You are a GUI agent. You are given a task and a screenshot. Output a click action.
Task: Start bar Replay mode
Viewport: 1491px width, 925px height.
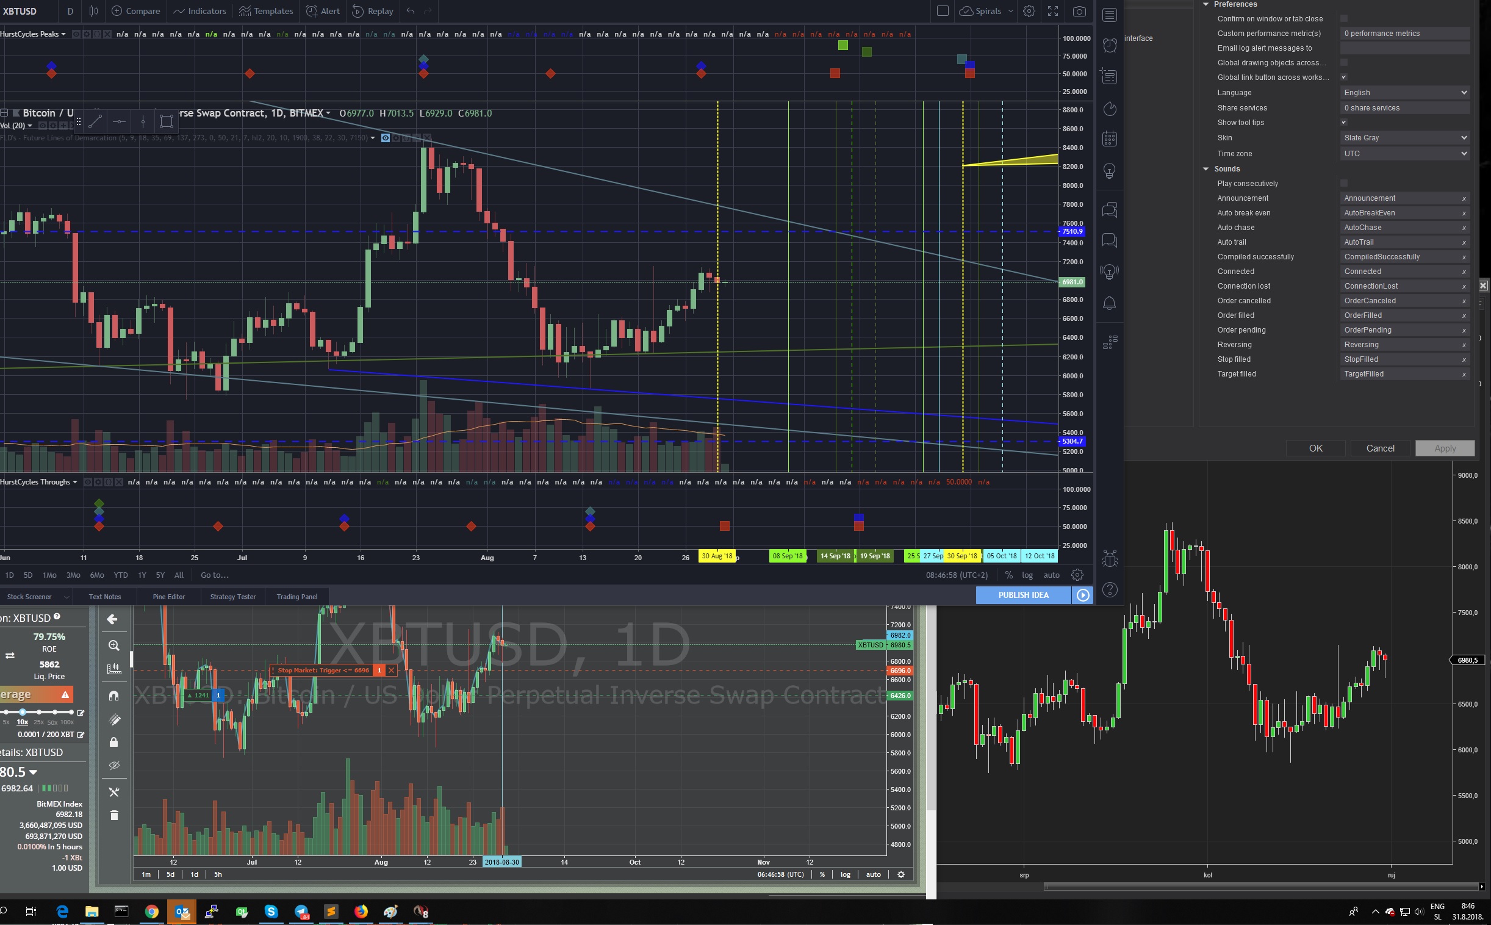(372, 11)
